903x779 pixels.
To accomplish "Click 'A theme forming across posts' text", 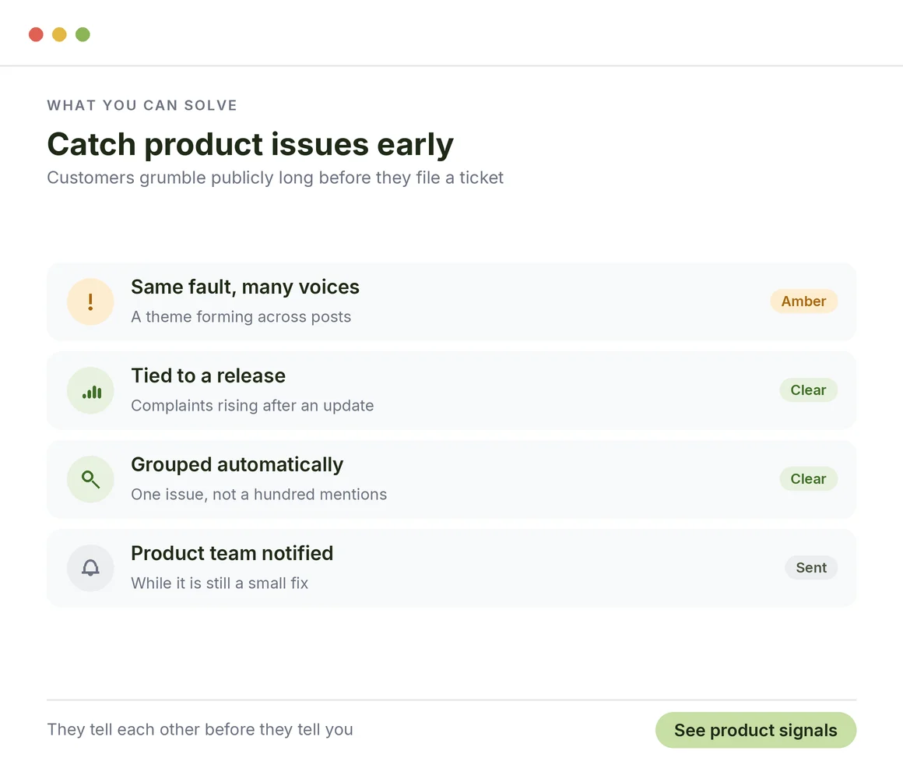I will (241, 317).
